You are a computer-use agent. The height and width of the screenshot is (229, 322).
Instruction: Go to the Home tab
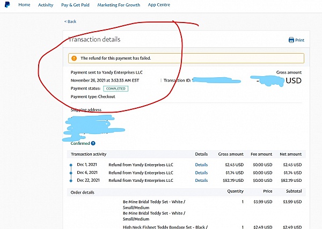click(24, 5)
